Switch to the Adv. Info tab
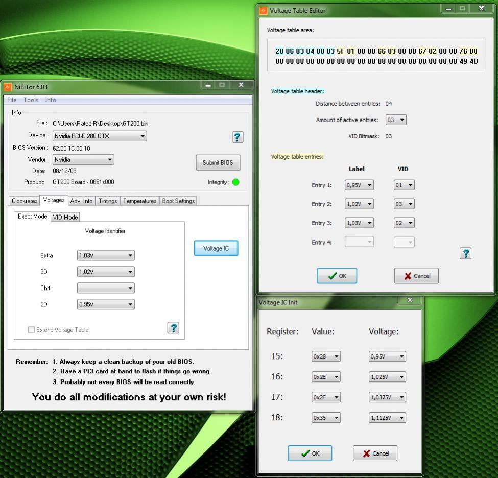Image resolution: width=498 pixels, height=478 pixels. (81, 201)
